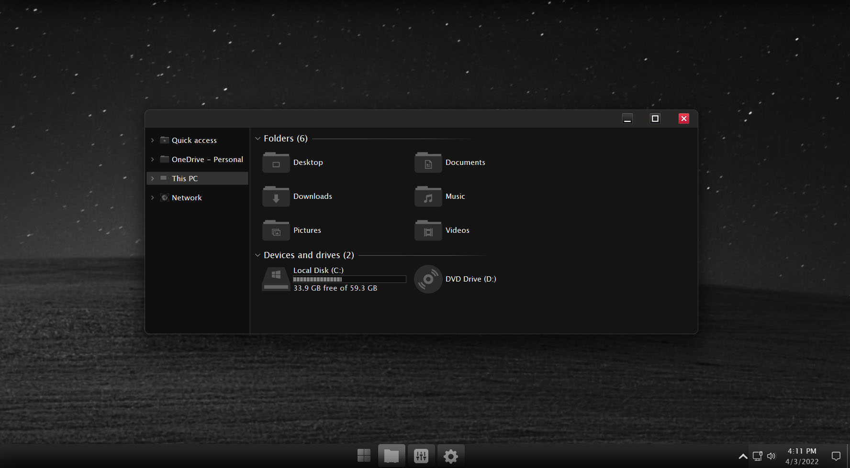Expand the Quick access section
The image size is (850, 468).
[153, 140]
